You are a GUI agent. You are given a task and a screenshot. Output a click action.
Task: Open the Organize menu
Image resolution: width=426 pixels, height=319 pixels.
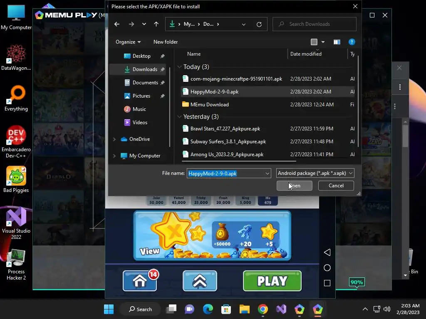point(128,42)
